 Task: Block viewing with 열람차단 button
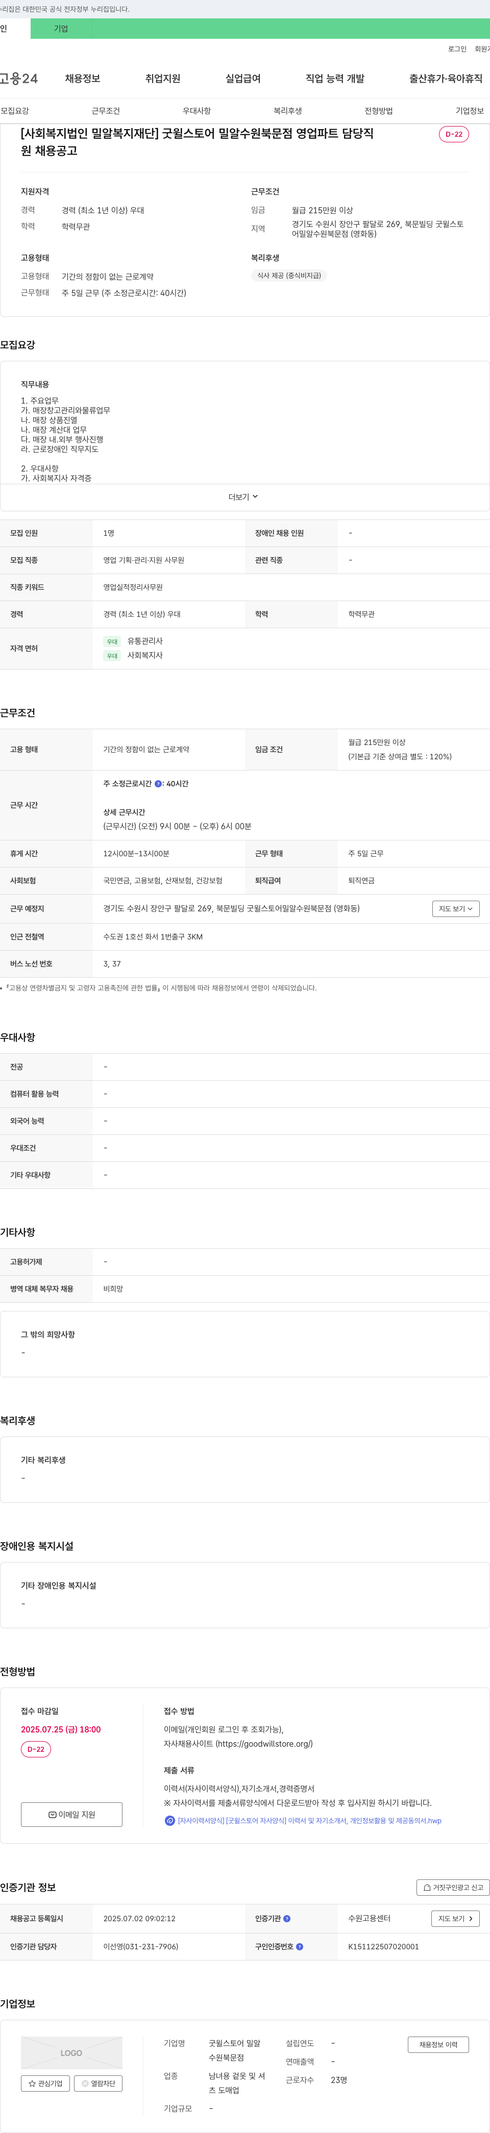tap(99, 2084)
